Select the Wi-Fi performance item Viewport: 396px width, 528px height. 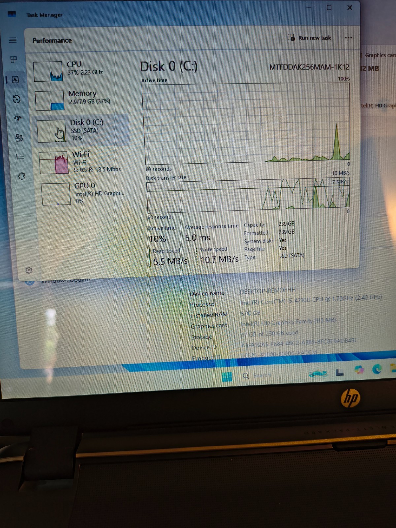click(84, 162)
